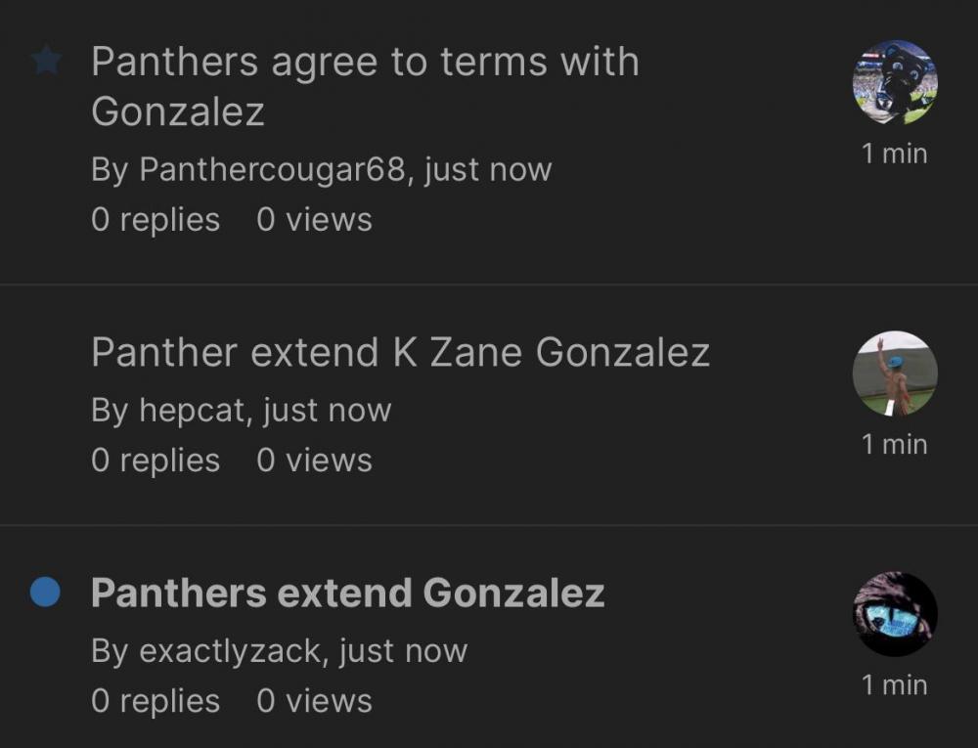Click "0 replies" on the exactlyzack topic
This screenshot has width=978, height=748.
coord(156,700)
